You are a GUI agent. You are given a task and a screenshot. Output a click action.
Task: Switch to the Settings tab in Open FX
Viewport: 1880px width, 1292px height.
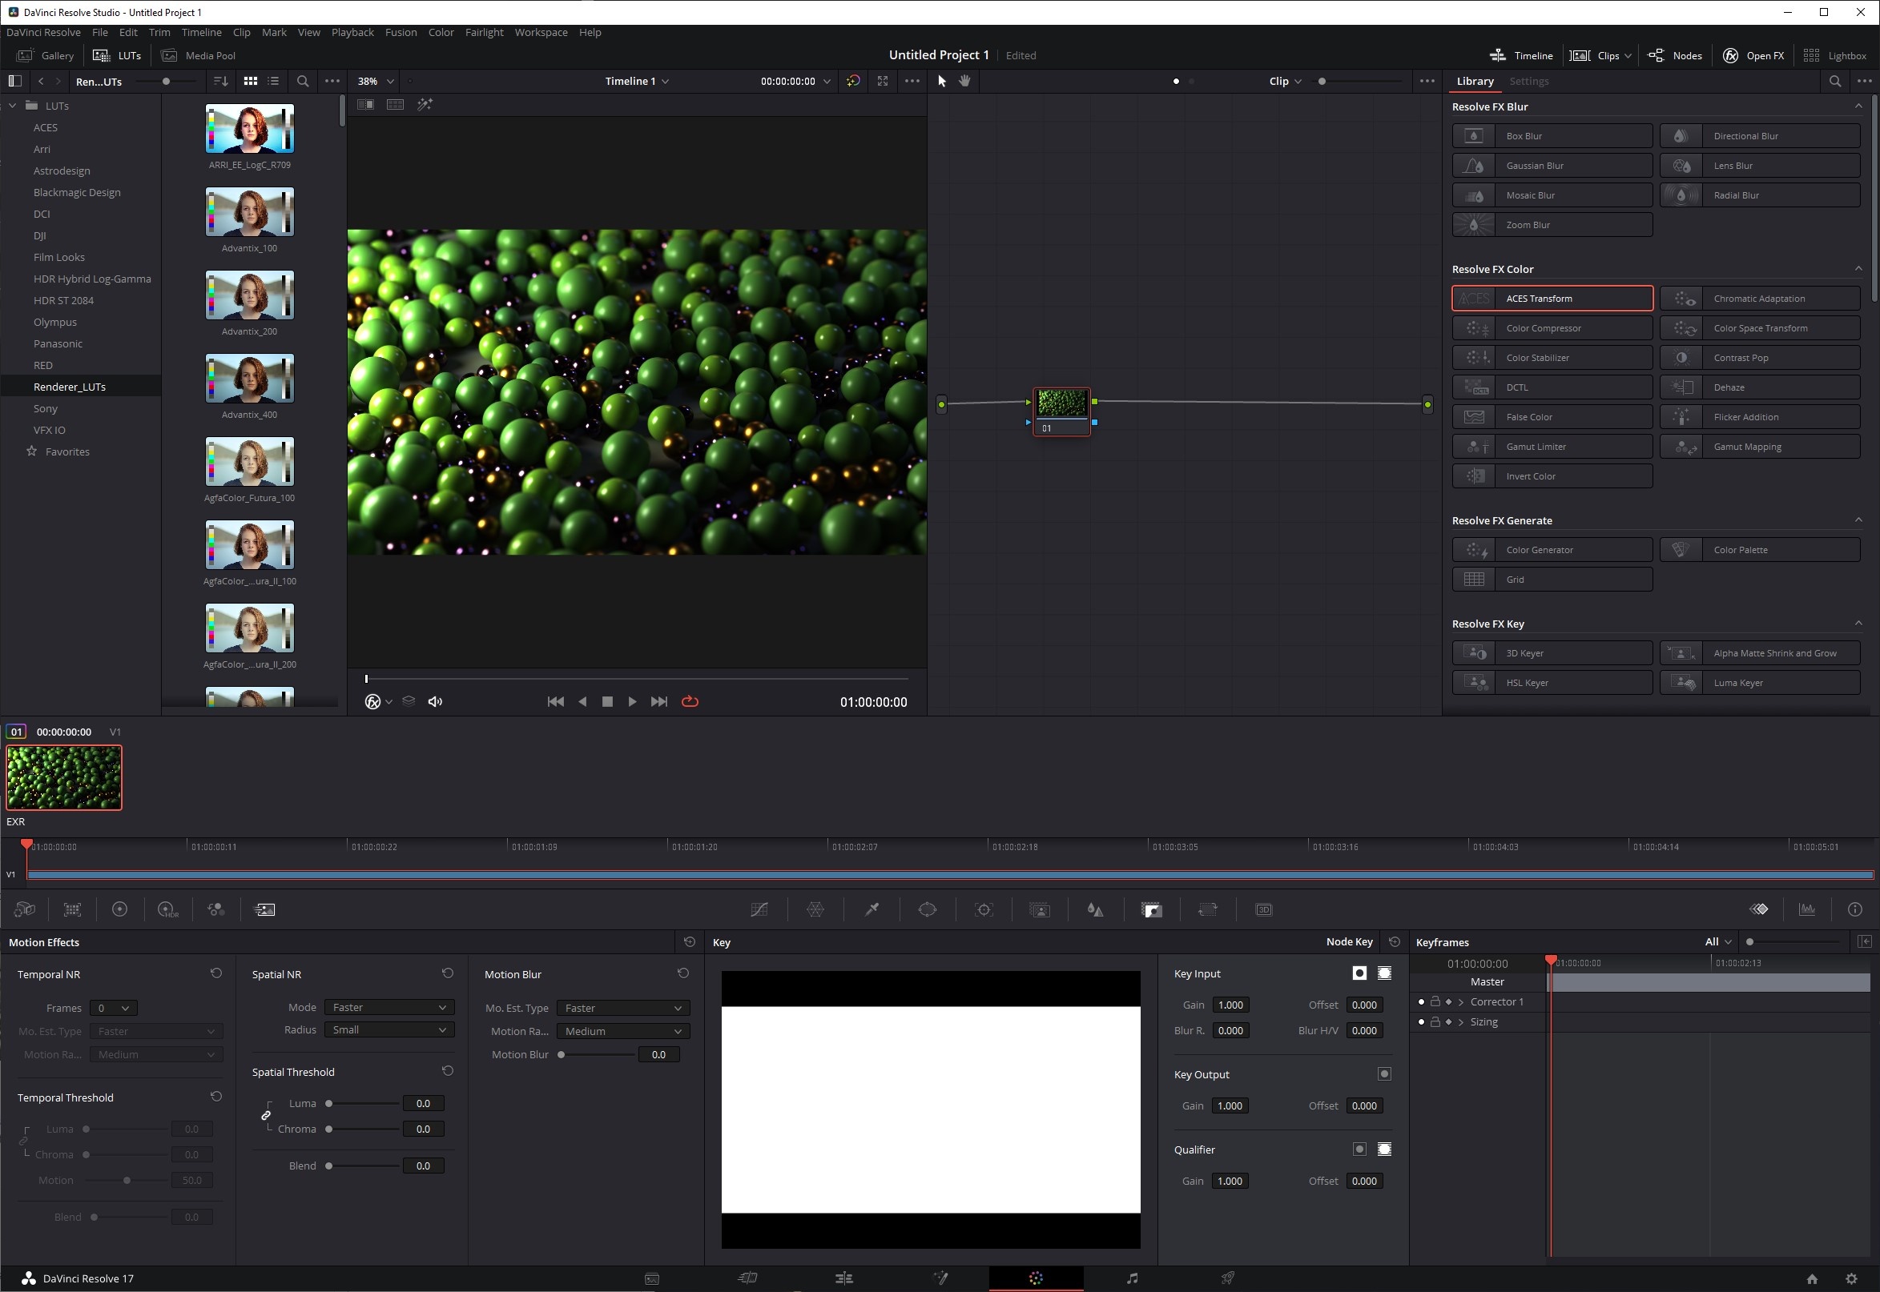click(x=1528, y=81)
